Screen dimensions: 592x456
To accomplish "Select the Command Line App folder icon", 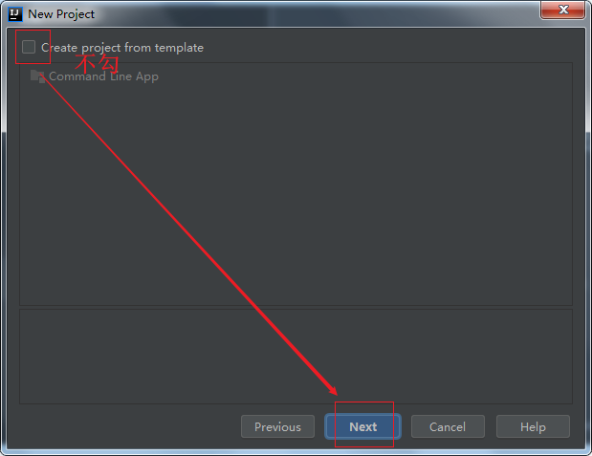I will pyautogui.click(x=37, y=76).
